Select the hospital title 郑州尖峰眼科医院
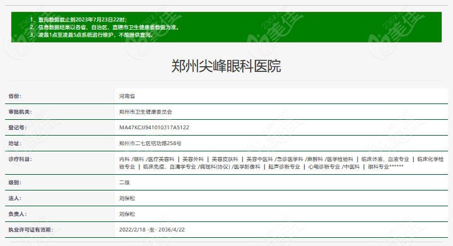Viewport: 453px width, 246px height. (226, 66)
